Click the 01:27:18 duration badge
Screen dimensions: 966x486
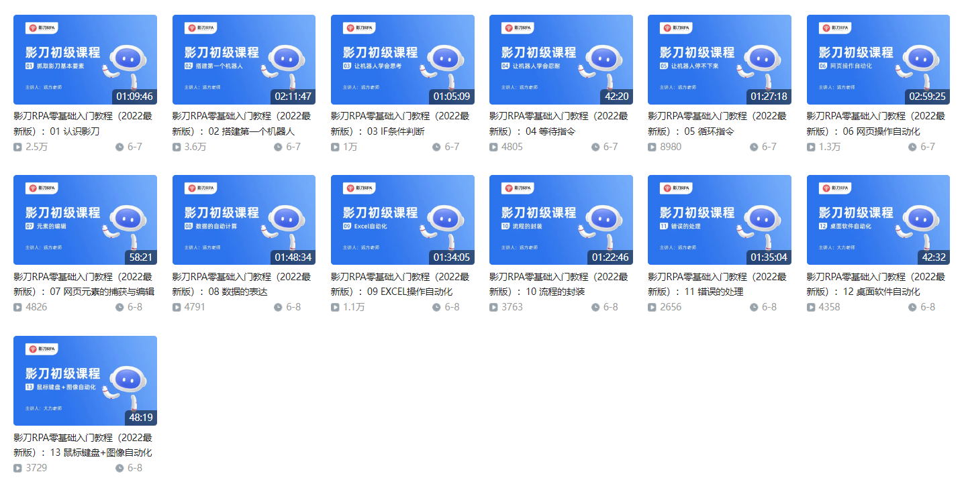[x=769, y=97]
